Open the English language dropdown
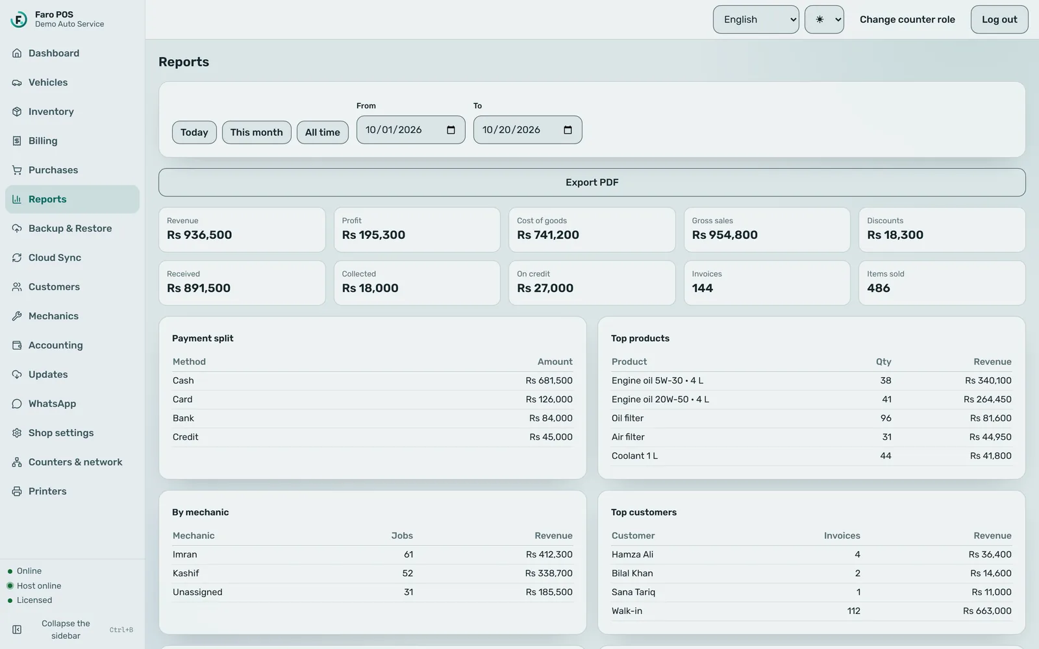This screenshot has width=1039, height=649. [x=756, y=19]
